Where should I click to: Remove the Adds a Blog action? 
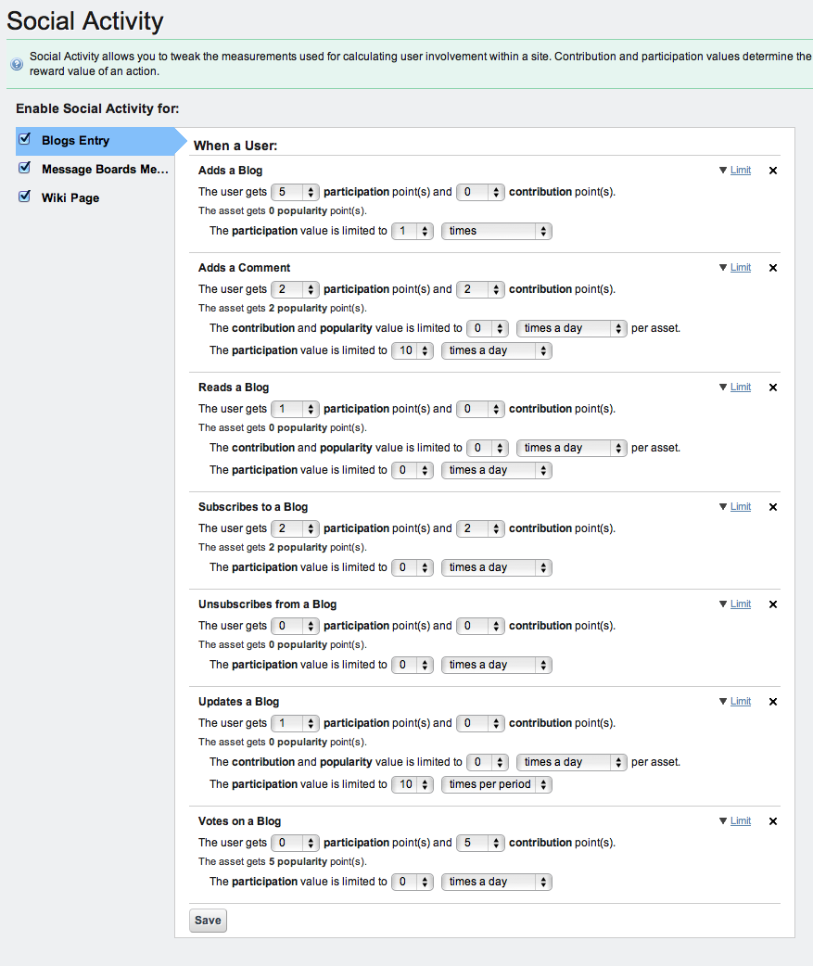coord(773,171)
